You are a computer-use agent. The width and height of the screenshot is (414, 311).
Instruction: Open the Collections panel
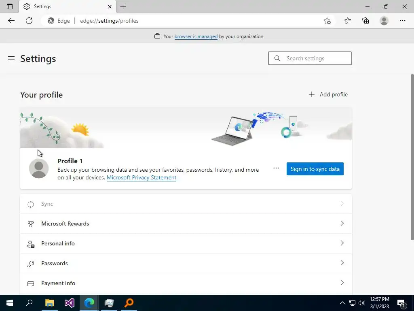[365, 21]
